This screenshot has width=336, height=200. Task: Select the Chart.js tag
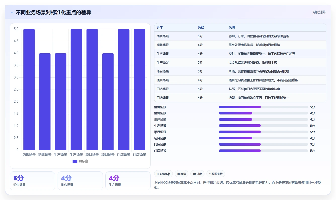point(163,174)
